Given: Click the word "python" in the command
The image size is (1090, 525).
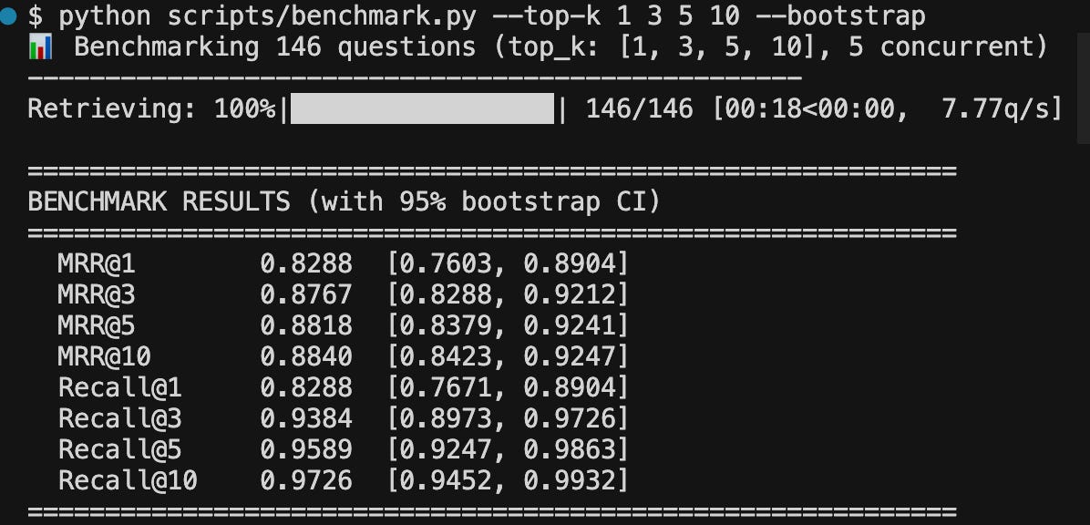Looking at the screenshot, I should click(x=106, y=16).
